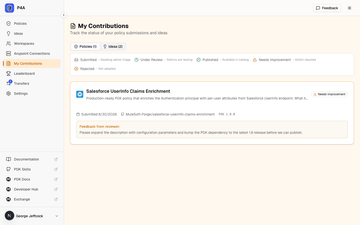Open Policies in the sidebar

coord(32,23)
